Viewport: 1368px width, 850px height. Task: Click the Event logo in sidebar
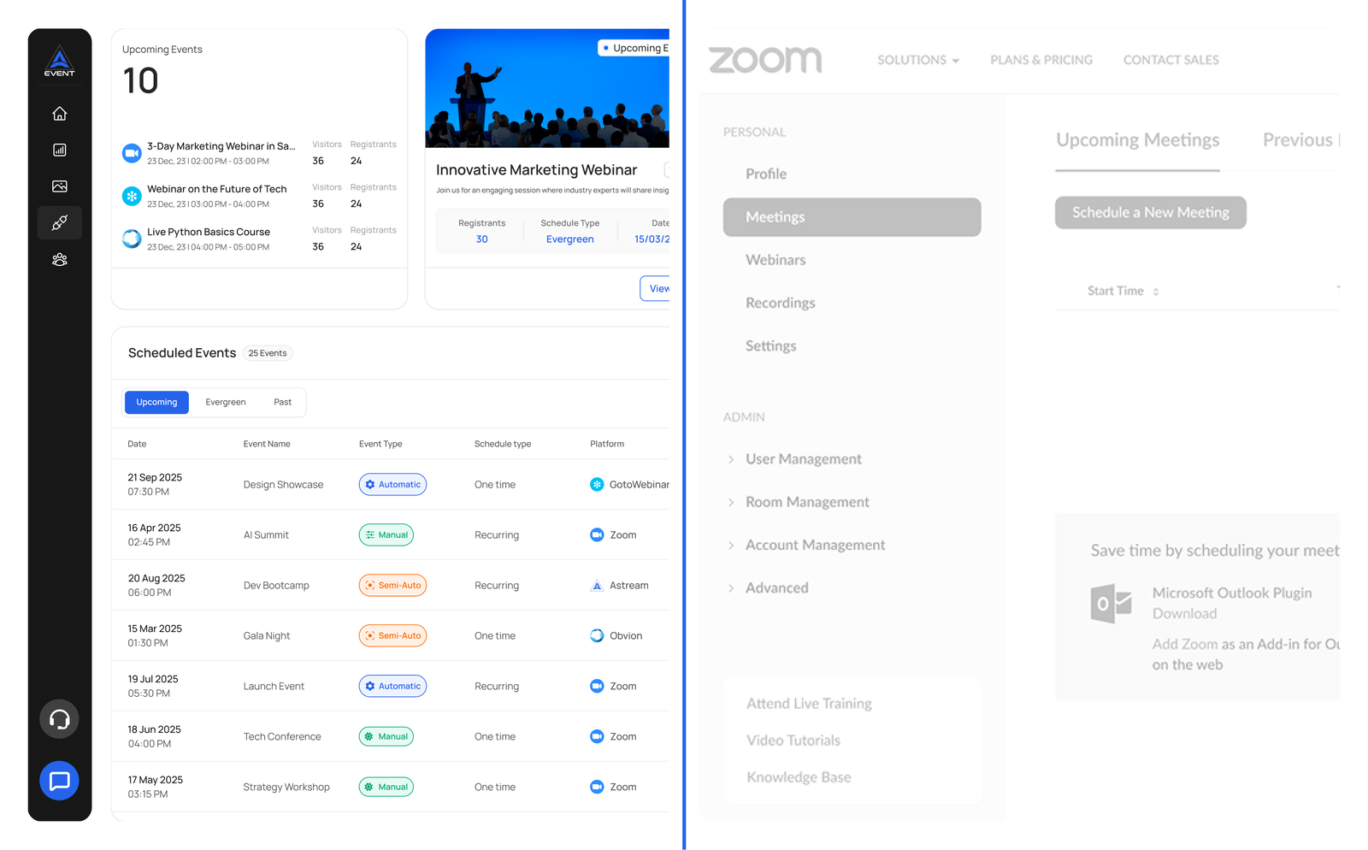pos(59,61)
